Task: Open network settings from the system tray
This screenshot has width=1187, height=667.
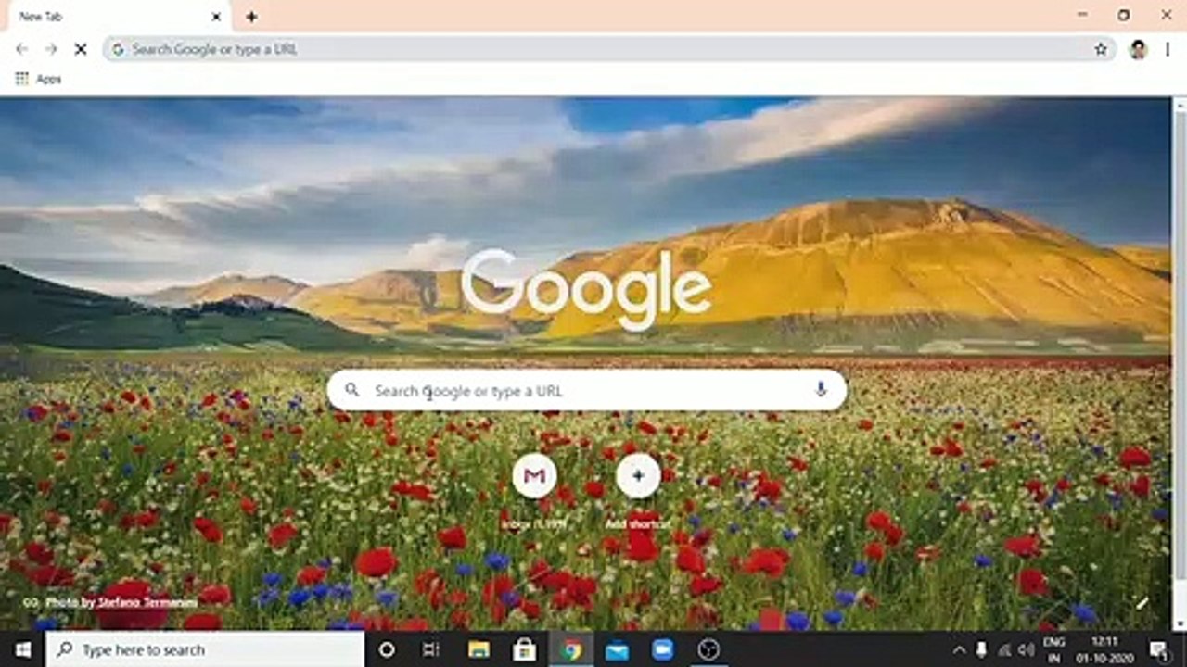Action: (x=1004, y=649)
